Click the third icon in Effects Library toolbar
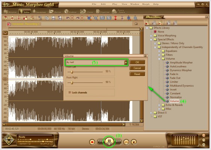 [160, 23]
